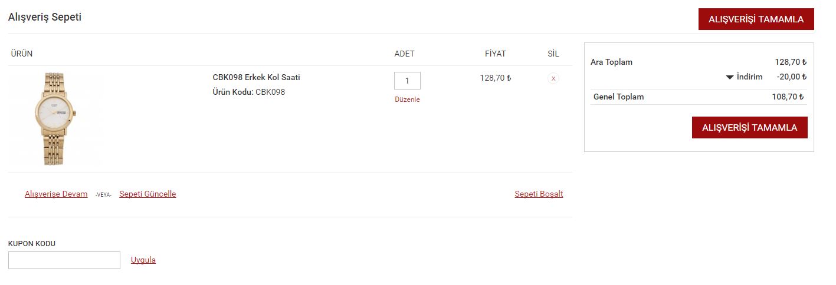This screenshot has height=285, width=836.
Task: Focus the quantity (ADET) input field
Action: click(407, 81)
